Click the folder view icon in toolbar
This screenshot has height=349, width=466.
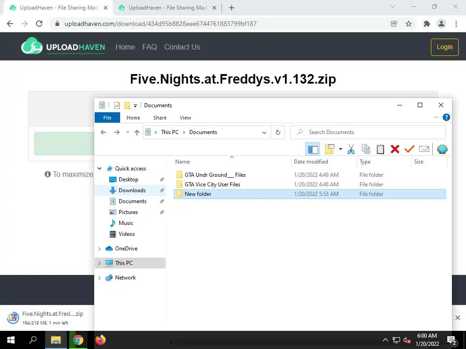tap(329, 149)
